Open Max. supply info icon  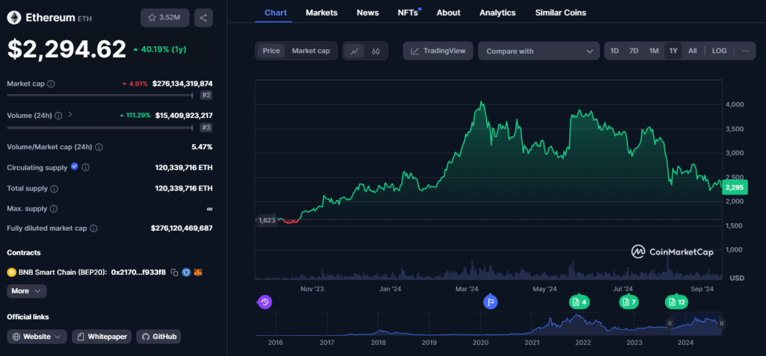tap(54, 209)
